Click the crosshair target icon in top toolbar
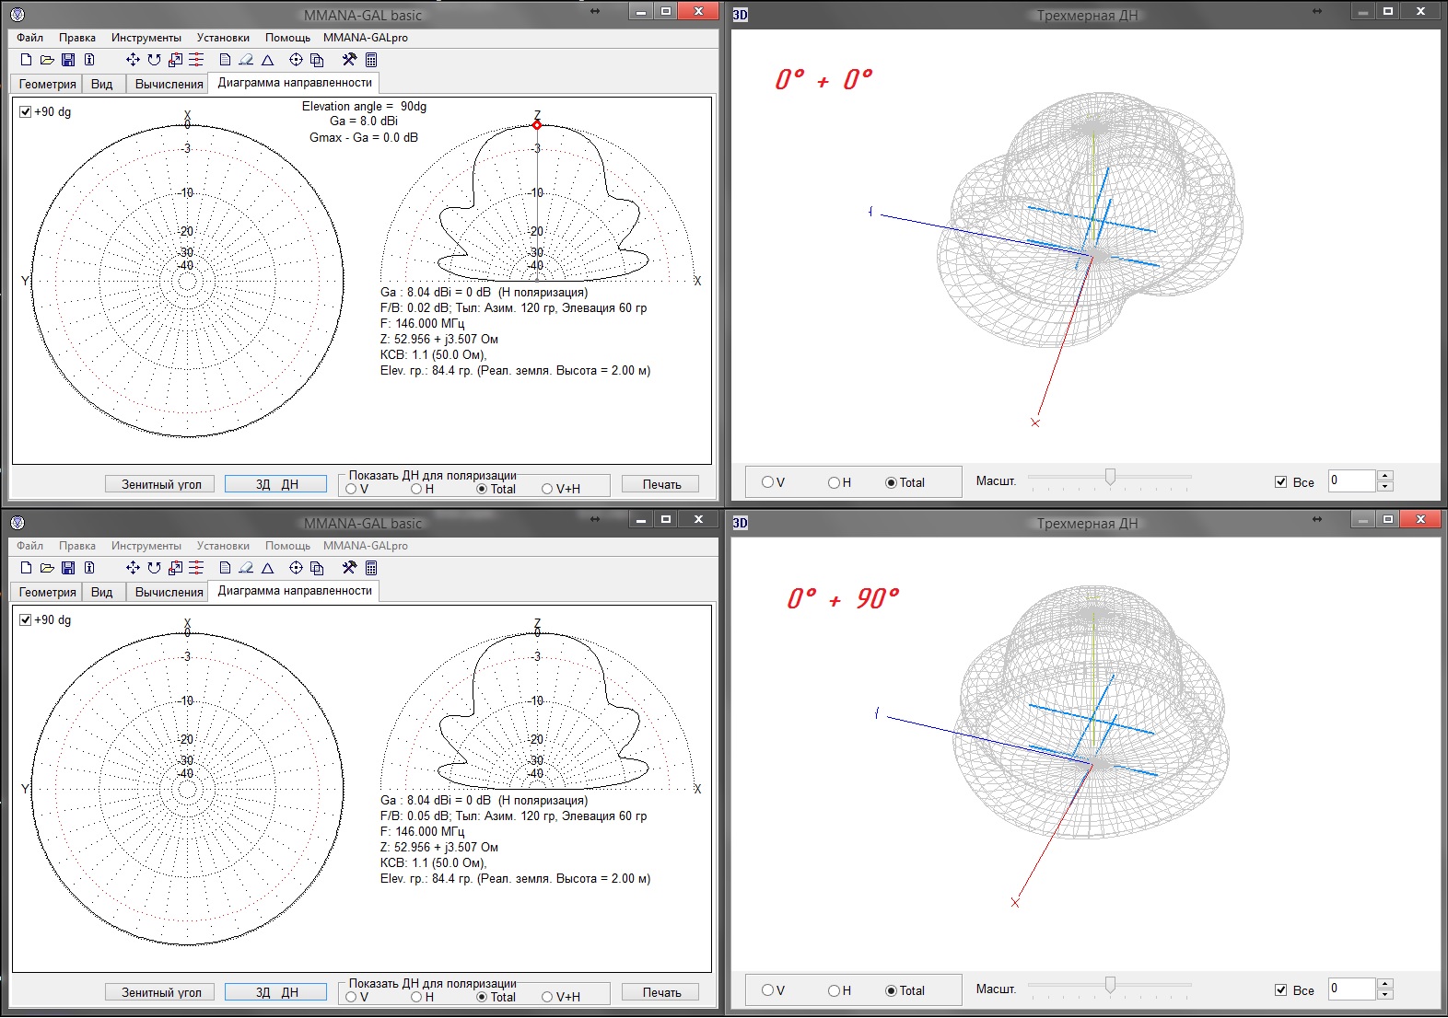1448x1018 pixels. point(296,60)
